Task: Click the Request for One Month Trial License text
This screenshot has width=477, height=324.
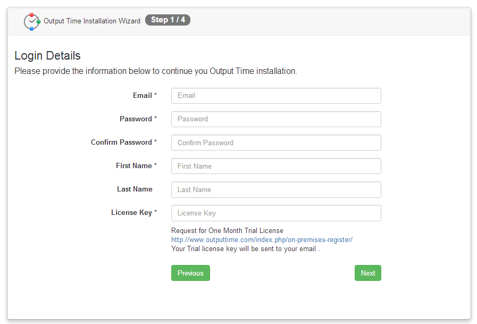Action: point(227,230)
